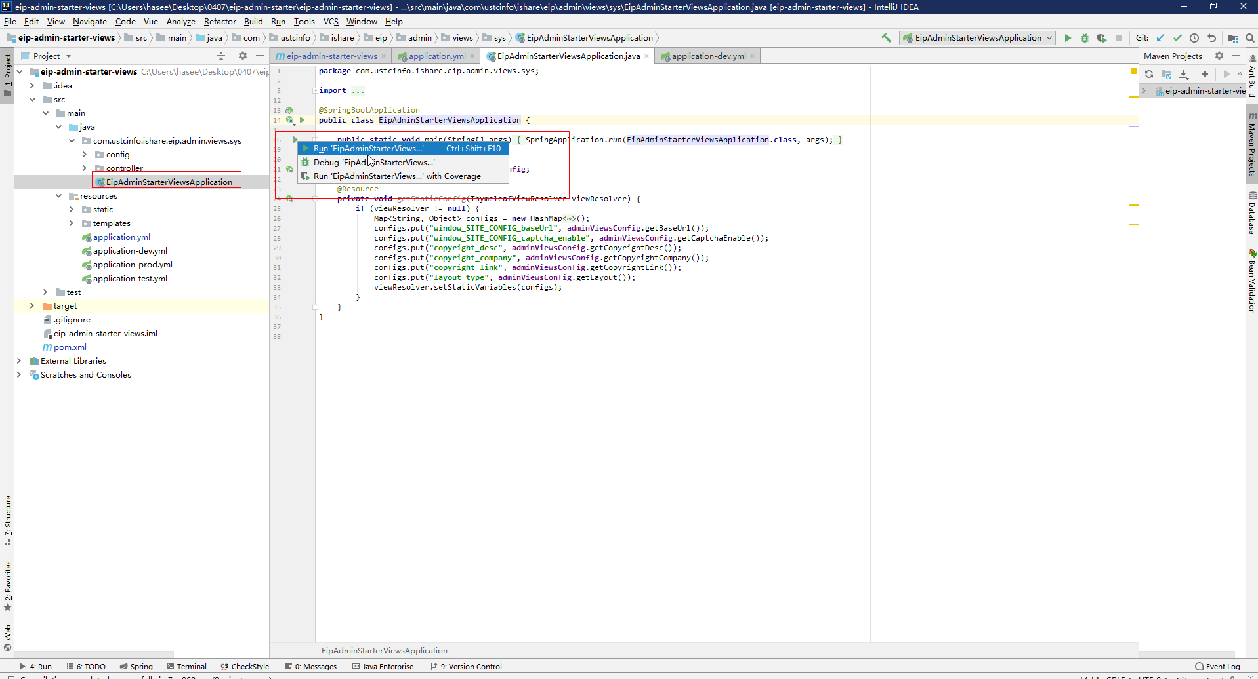Screen dimensions: 1258x679
Task: Open the Refactor menu
Action: [219, 22]
